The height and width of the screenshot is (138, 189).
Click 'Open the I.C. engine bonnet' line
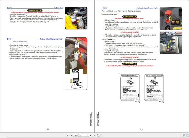point(19,45)
